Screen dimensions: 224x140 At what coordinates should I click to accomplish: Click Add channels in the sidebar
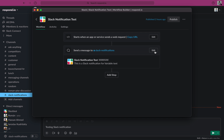(15, 99)
